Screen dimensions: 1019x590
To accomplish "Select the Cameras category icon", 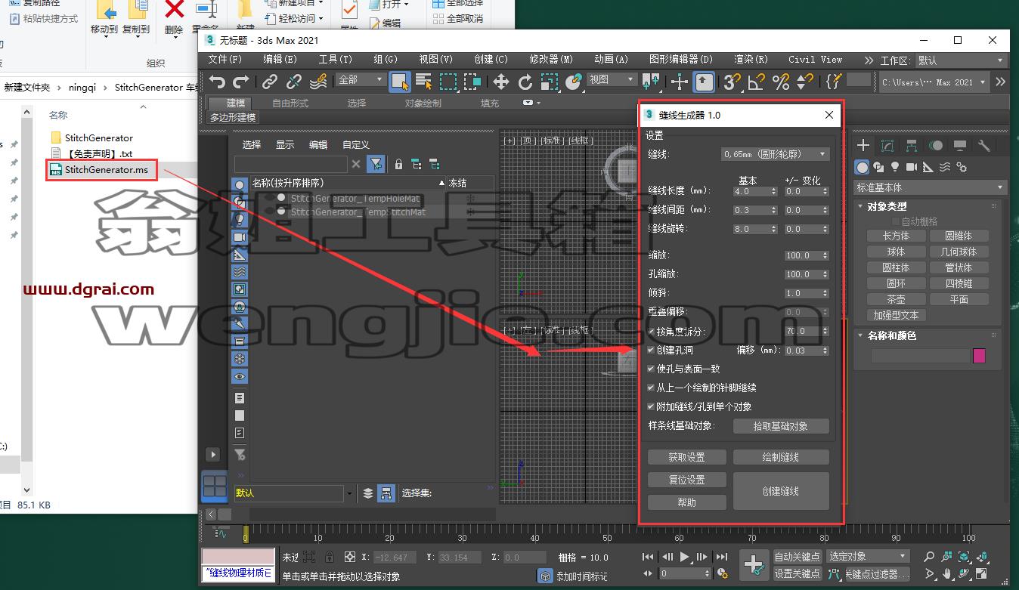I will coord(912,167).
